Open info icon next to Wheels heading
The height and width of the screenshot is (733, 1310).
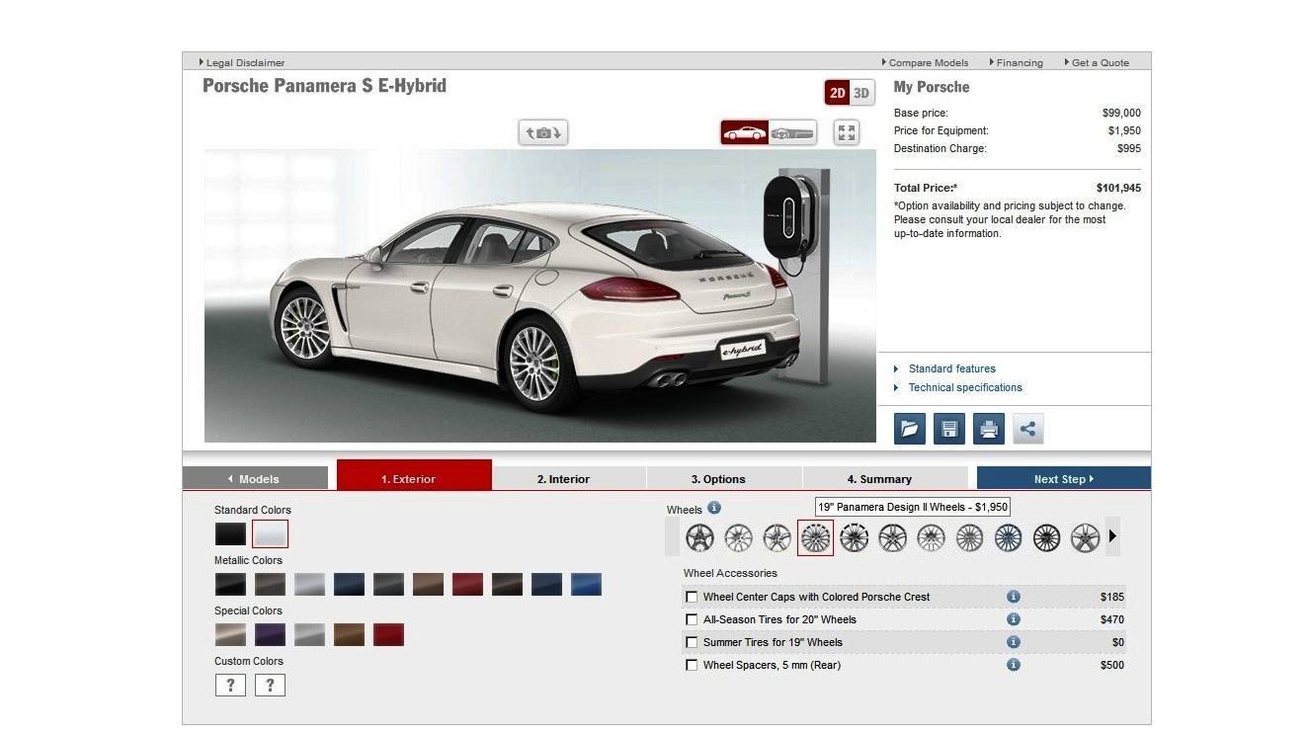click(714, 508)
